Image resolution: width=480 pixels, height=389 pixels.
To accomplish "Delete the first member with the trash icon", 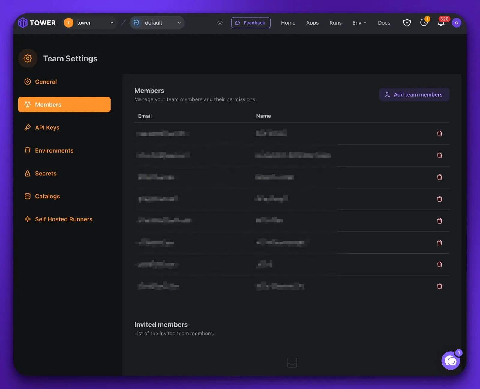I will 439,134.
